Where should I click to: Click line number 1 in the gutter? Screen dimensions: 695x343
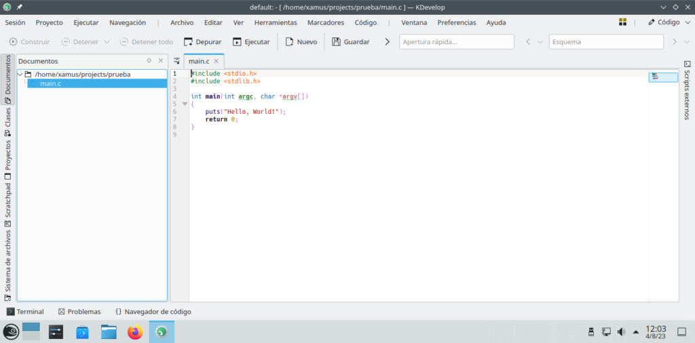[x=174, y=73]
